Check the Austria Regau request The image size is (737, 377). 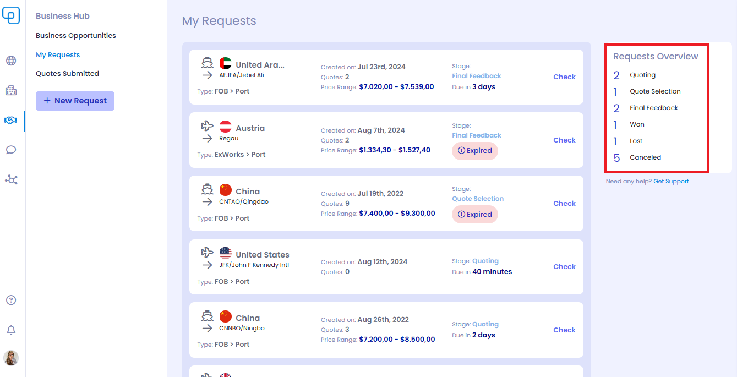tap(564, 140)
